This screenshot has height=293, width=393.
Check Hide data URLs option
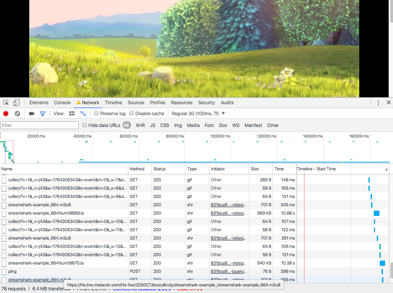coord(85,125)
